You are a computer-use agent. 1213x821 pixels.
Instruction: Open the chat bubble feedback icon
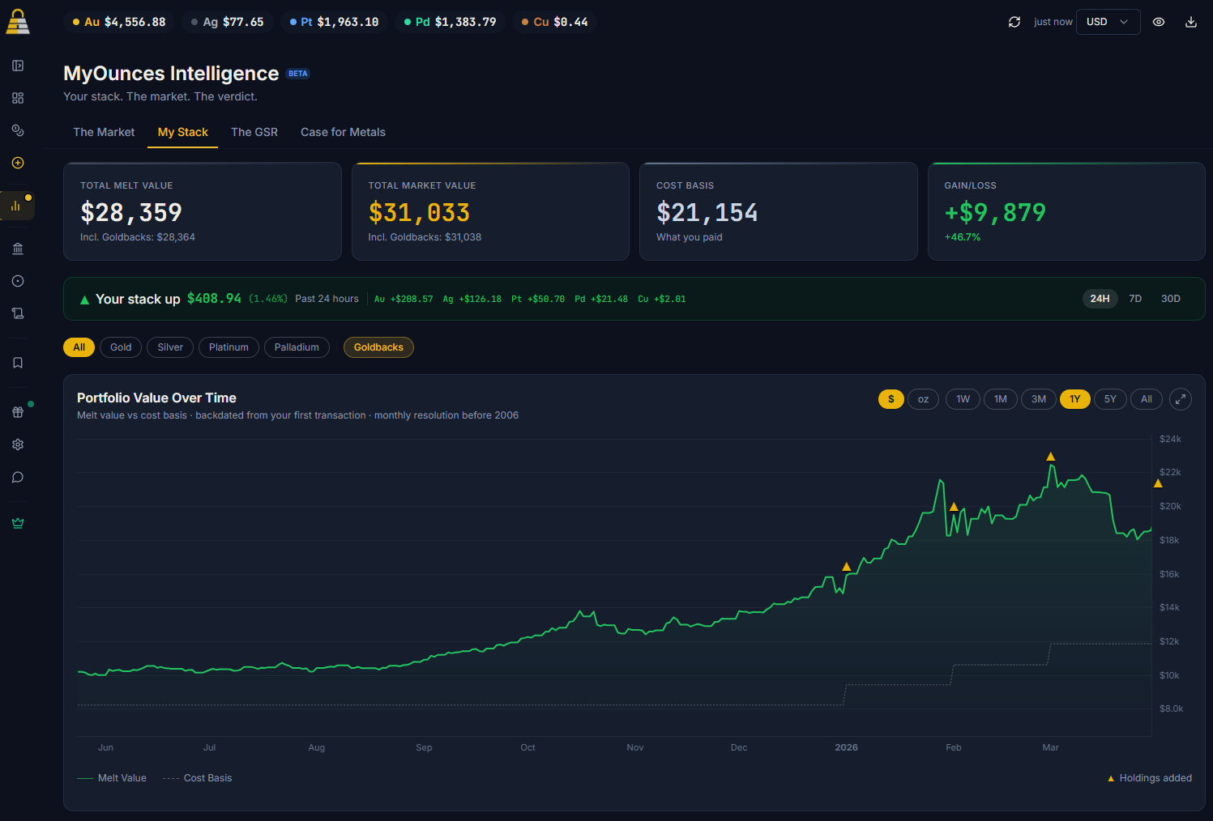coord(18,477)
